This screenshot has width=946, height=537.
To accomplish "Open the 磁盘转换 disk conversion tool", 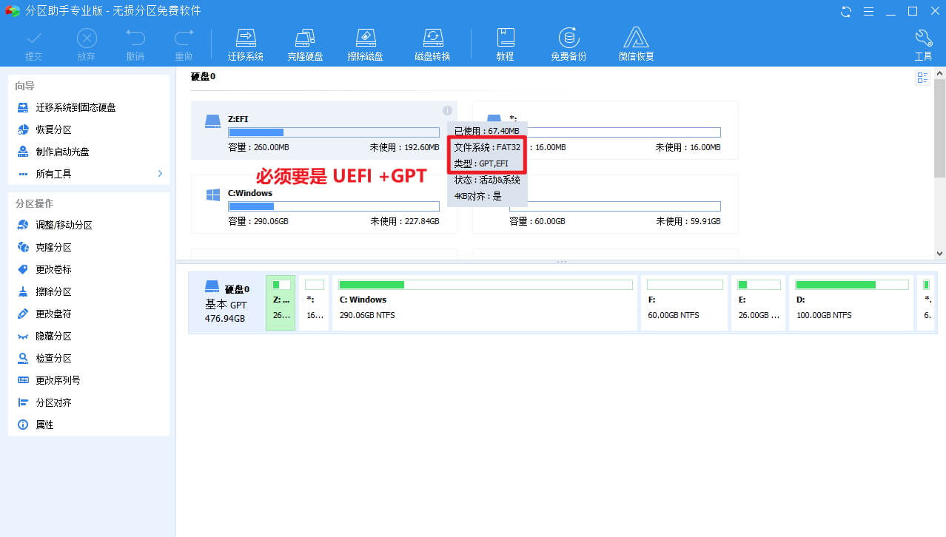I will pos(432,43).
